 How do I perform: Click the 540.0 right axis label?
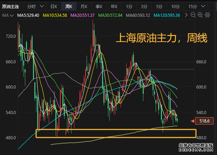coord(201,113)
